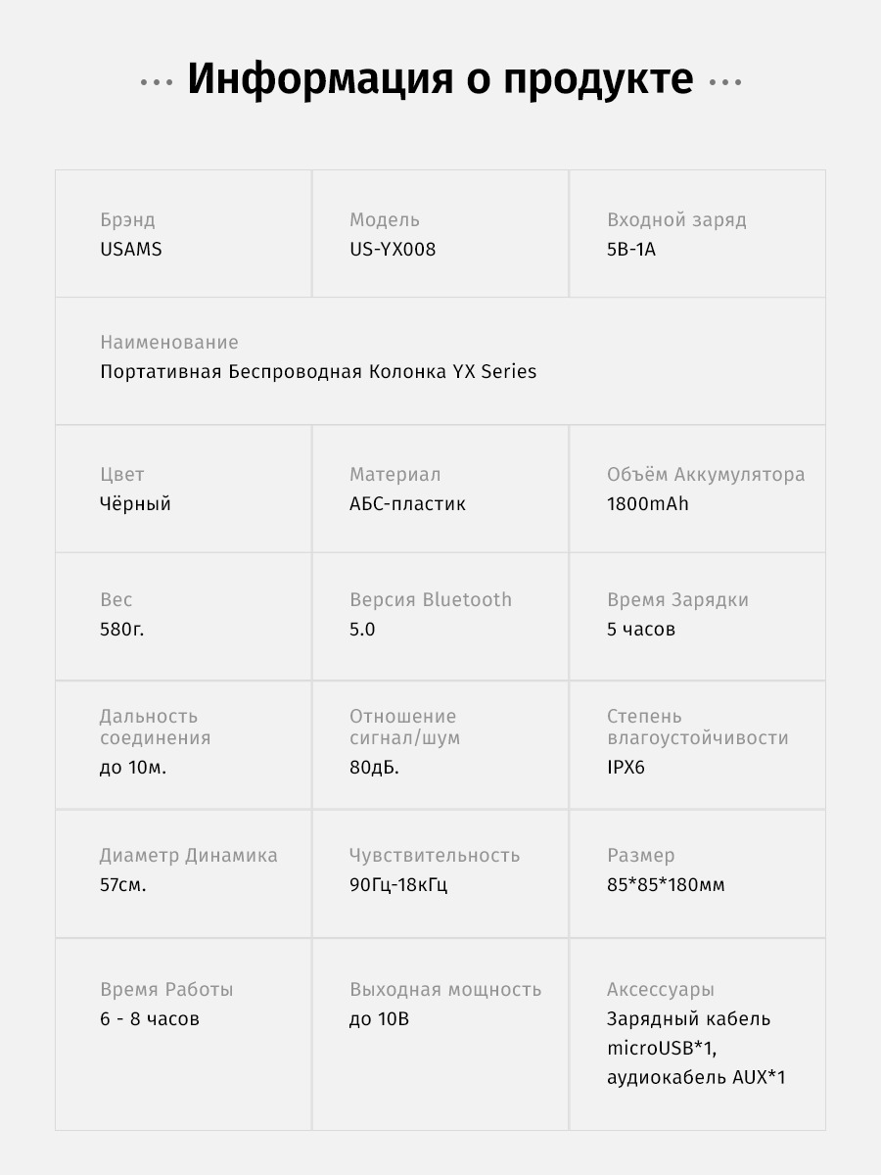This screenshot has width=881, height=1175.
Task: Select the frequency range 90Гц-18кГц
Action: point(398,886)
